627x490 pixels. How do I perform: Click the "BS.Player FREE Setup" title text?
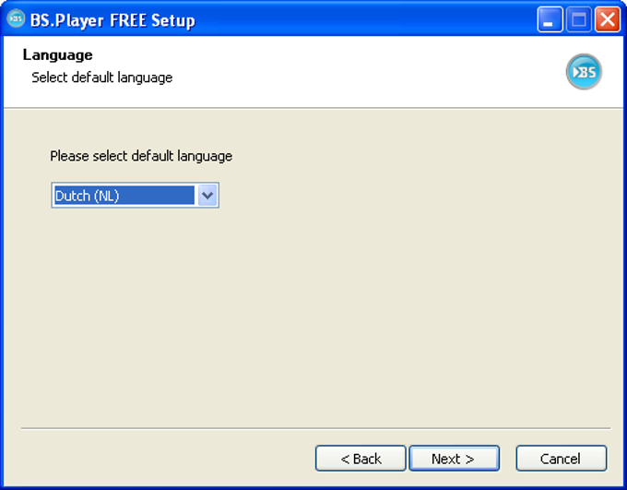point(112,20)
